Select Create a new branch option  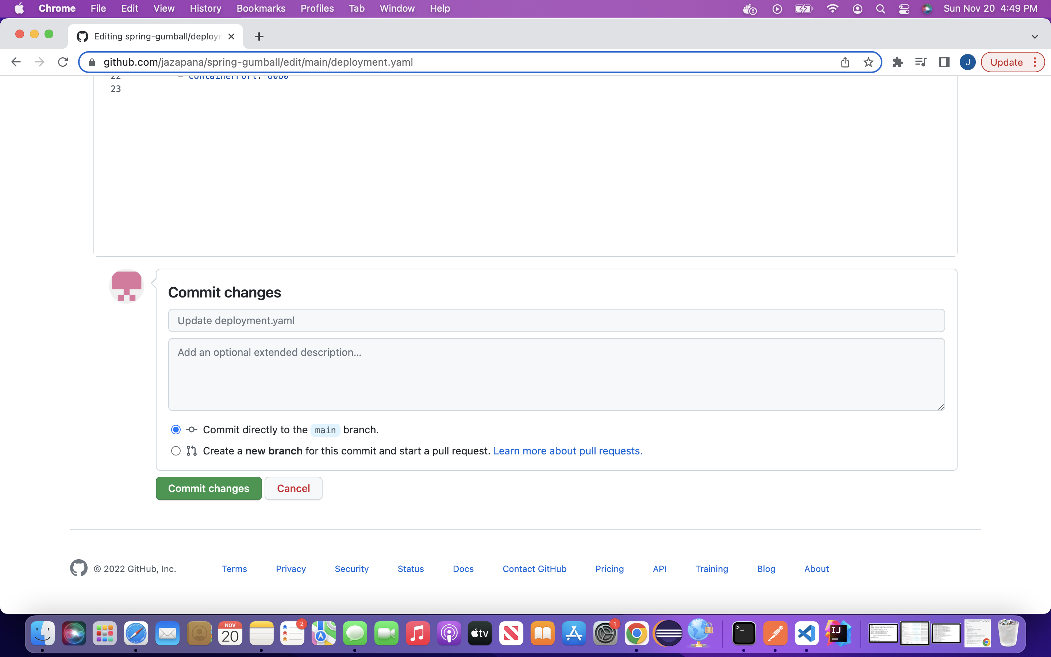(x=176, y=451)
